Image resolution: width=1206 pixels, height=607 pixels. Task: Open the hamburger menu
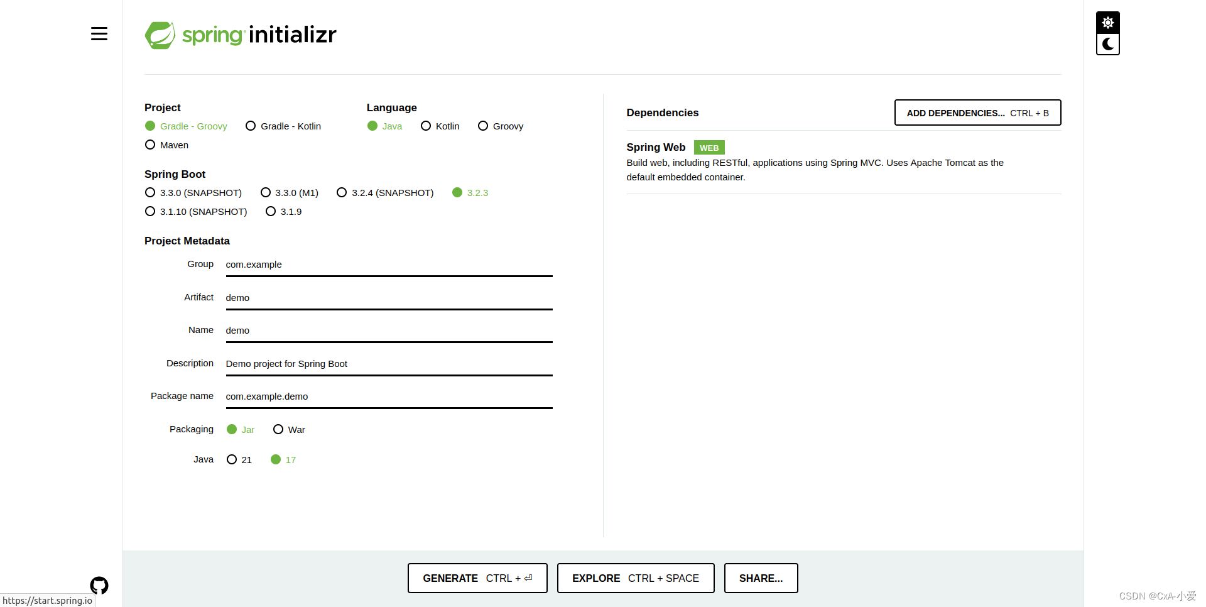pos(99,34)
